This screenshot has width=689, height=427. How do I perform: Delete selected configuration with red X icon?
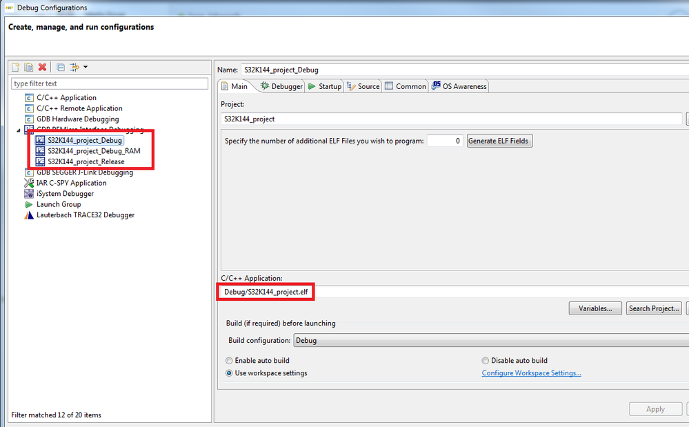[42, 67]
